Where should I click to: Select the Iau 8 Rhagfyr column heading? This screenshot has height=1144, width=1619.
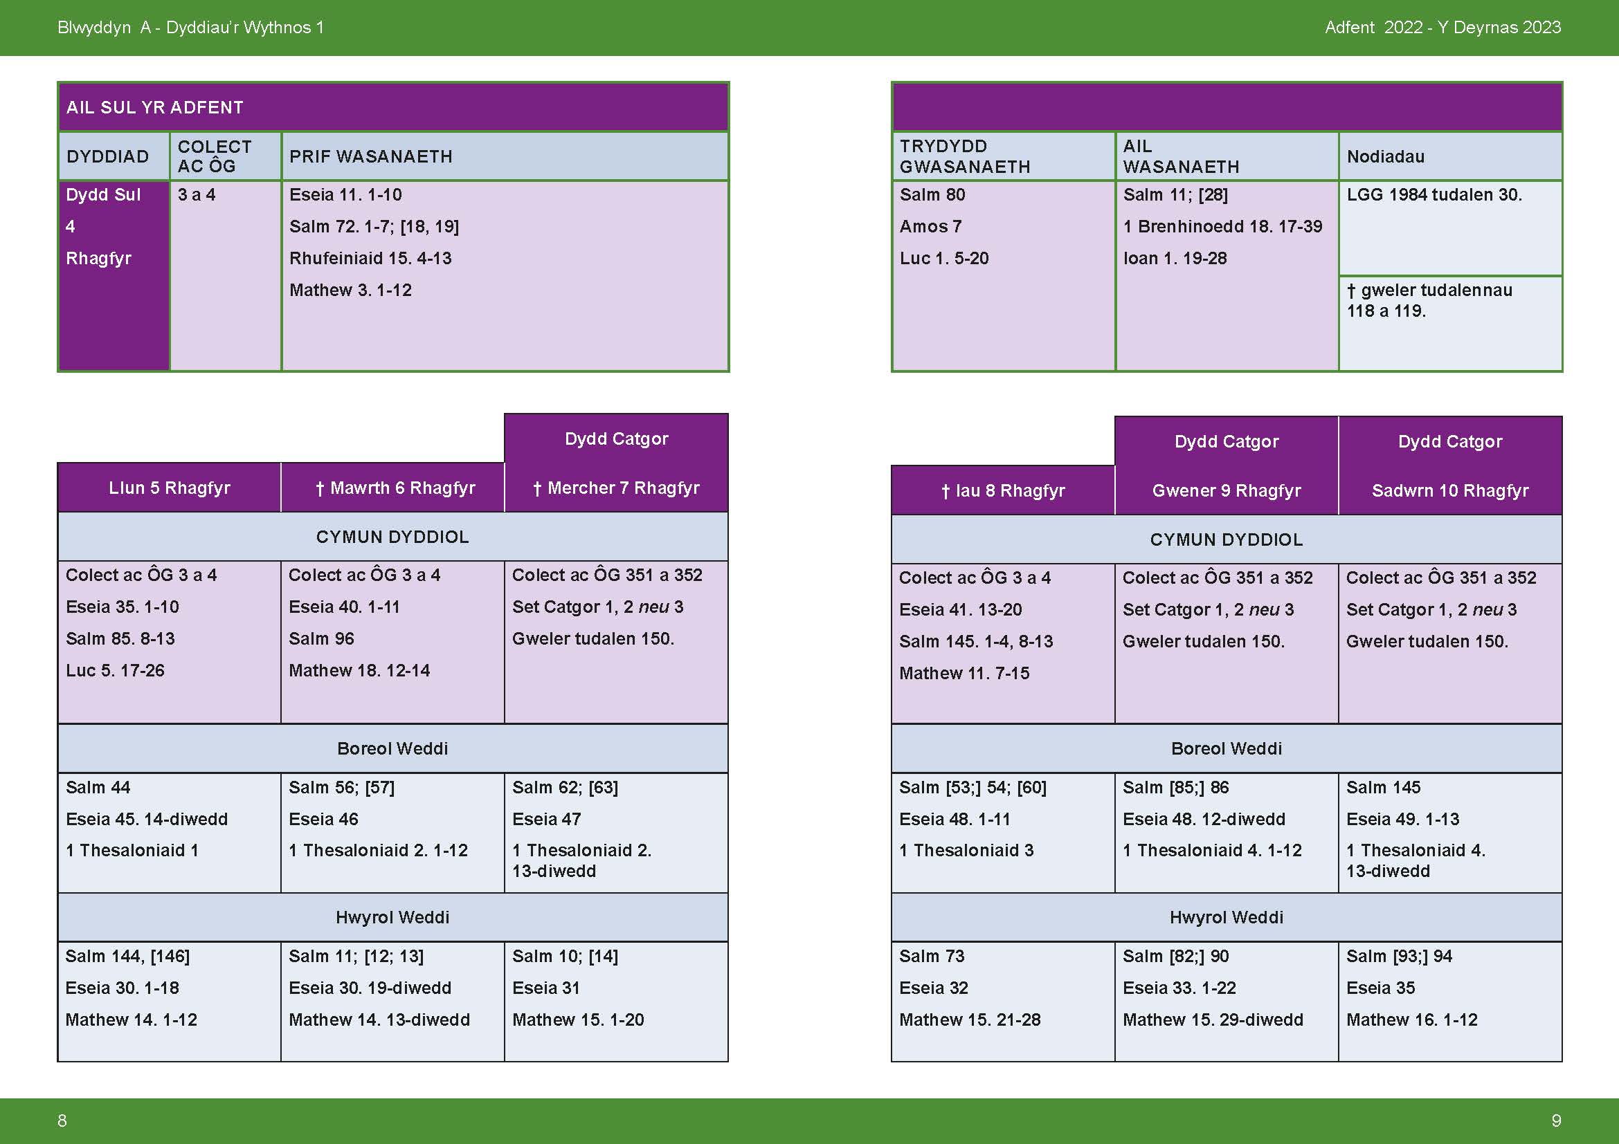pos(1003,490)
